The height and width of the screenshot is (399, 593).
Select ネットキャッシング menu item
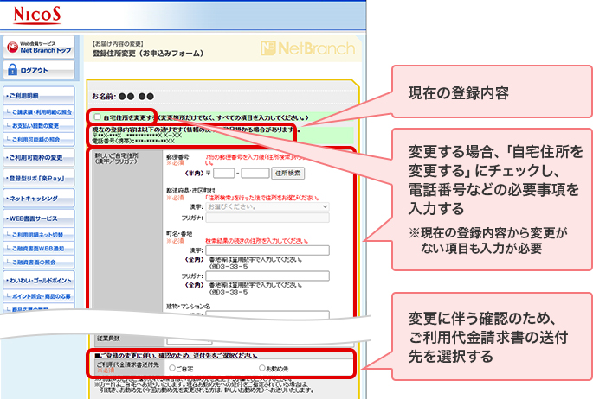pos(39,199)
